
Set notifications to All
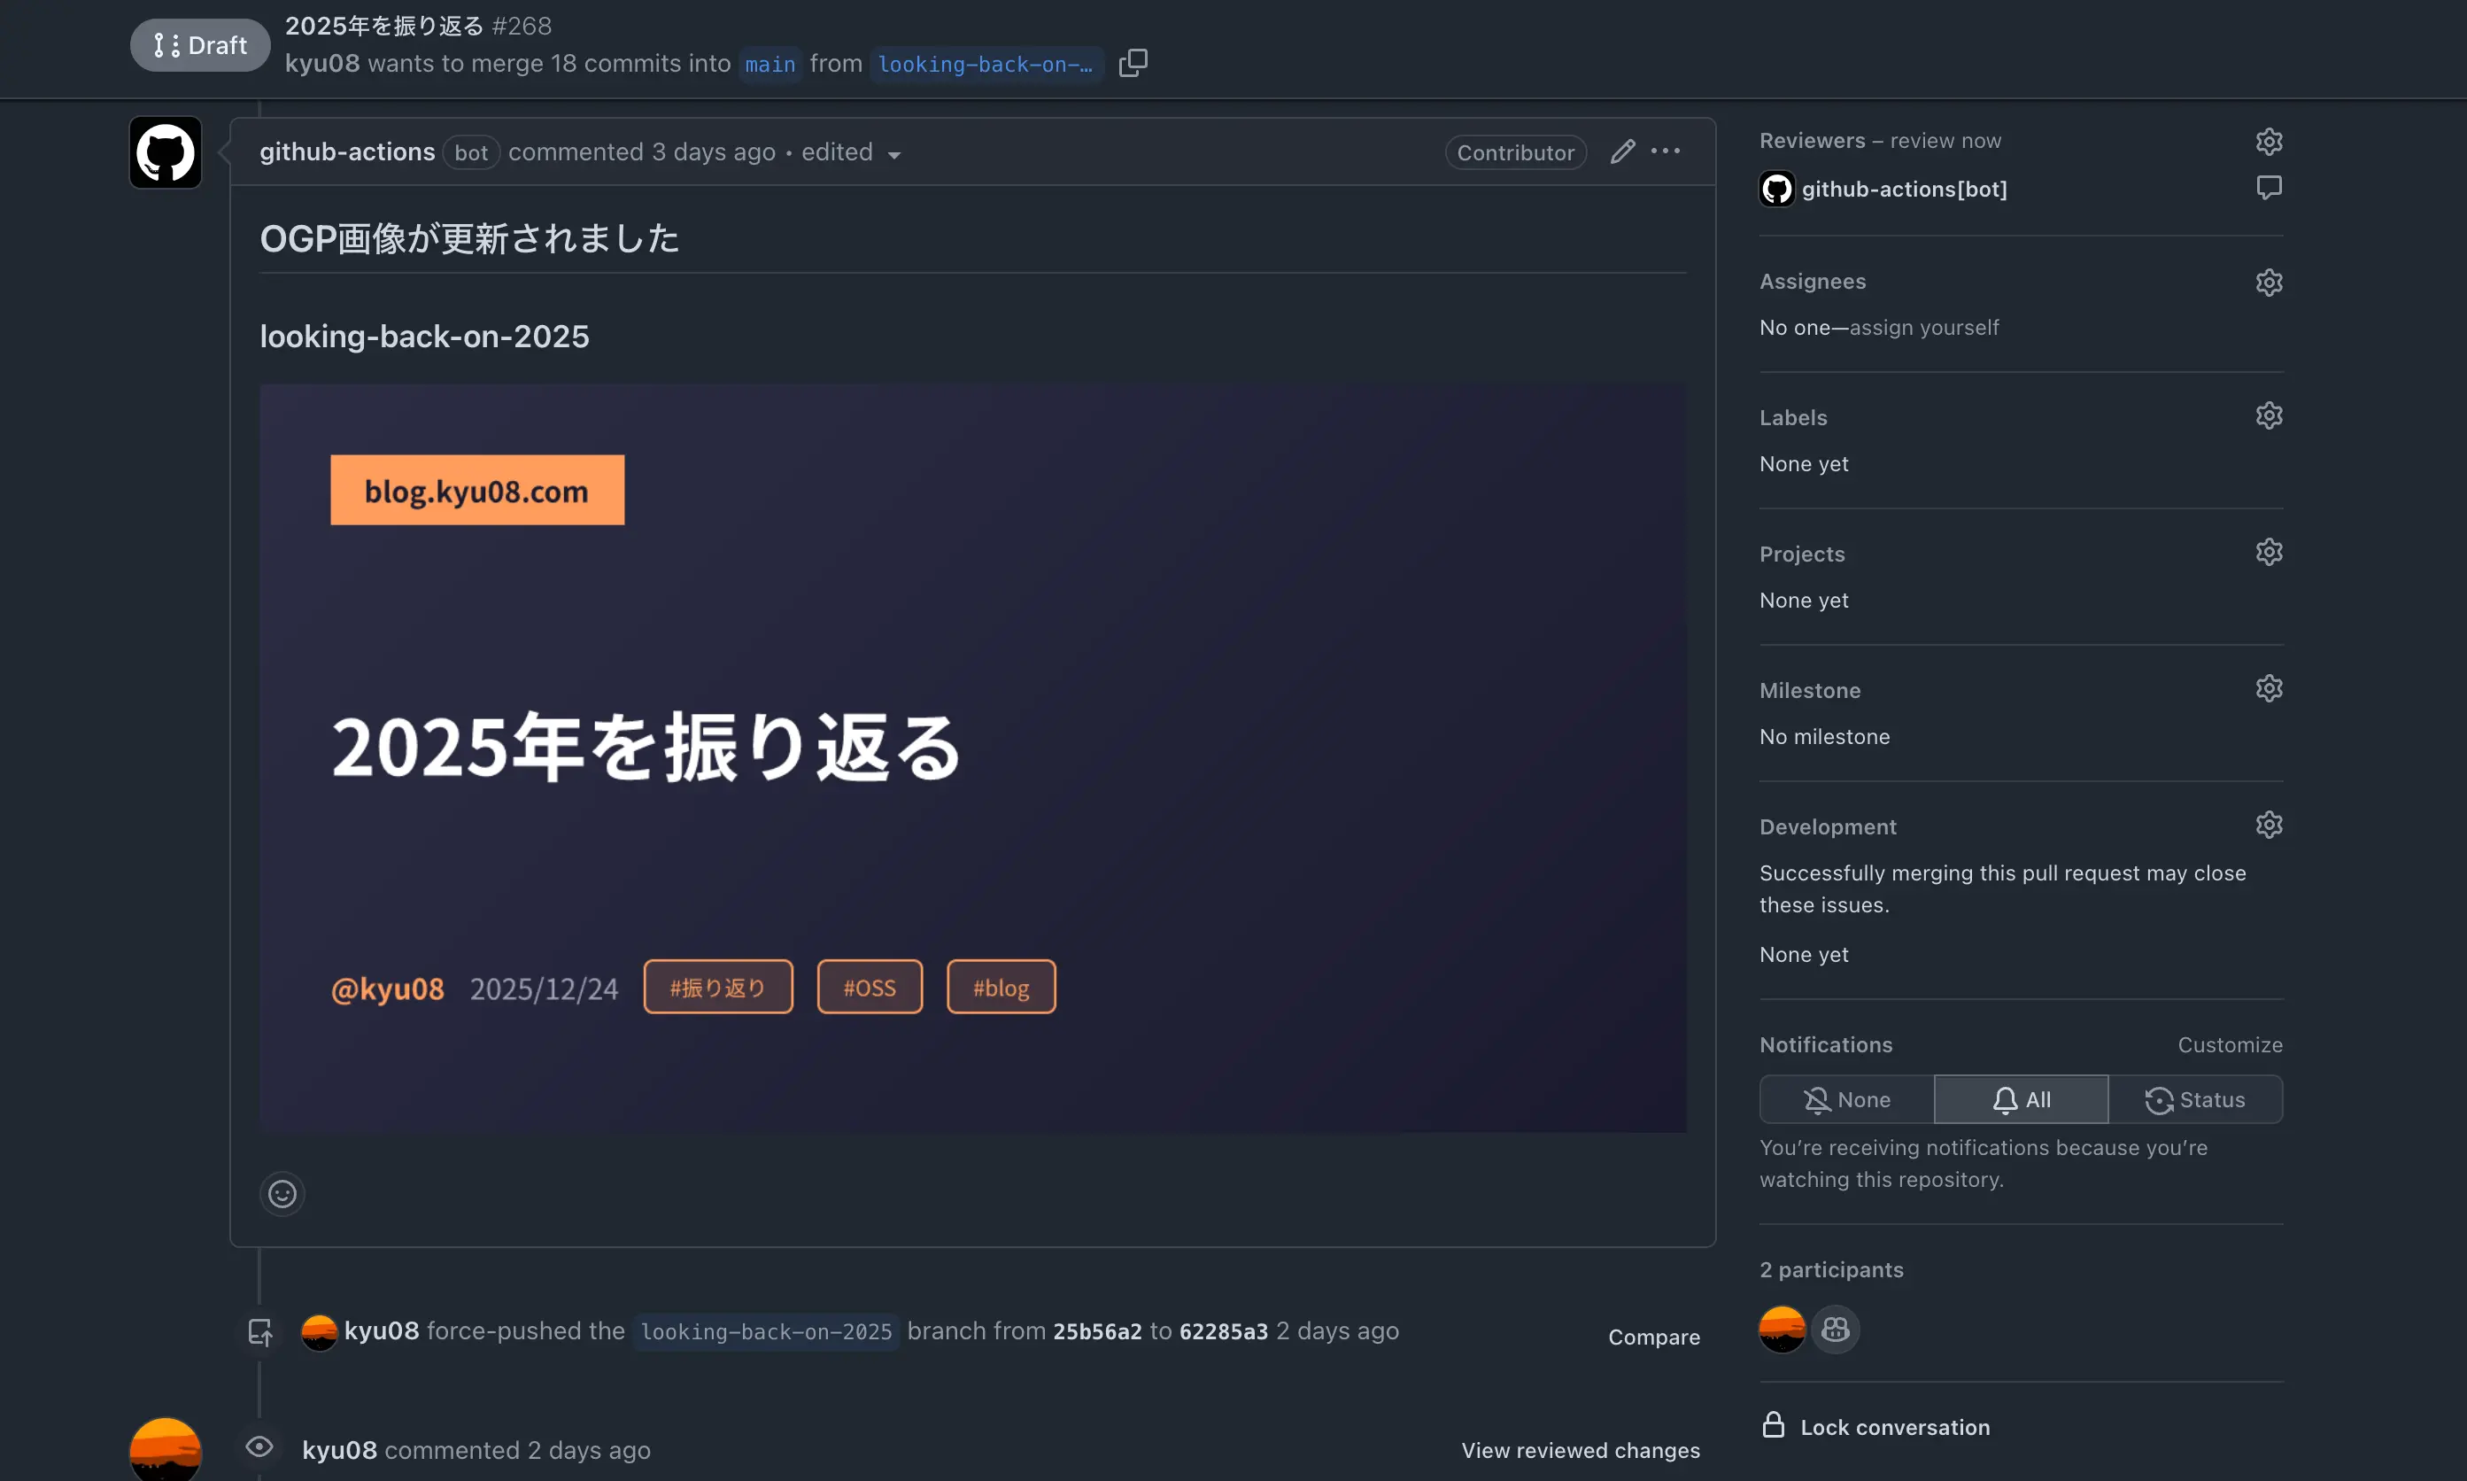pyautogui.click(x=2020, y=1097)
